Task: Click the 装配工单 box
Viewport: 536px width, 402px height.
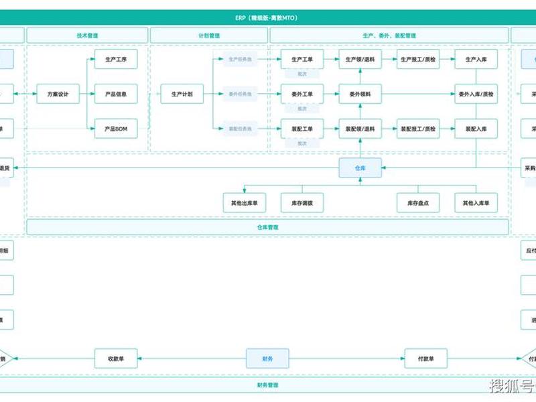Action: point(302,129)
